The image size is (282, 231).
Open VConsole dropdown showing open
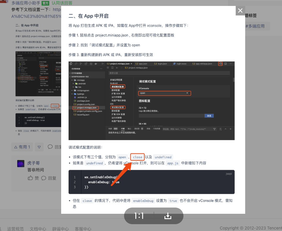click(x=164, y=93)
